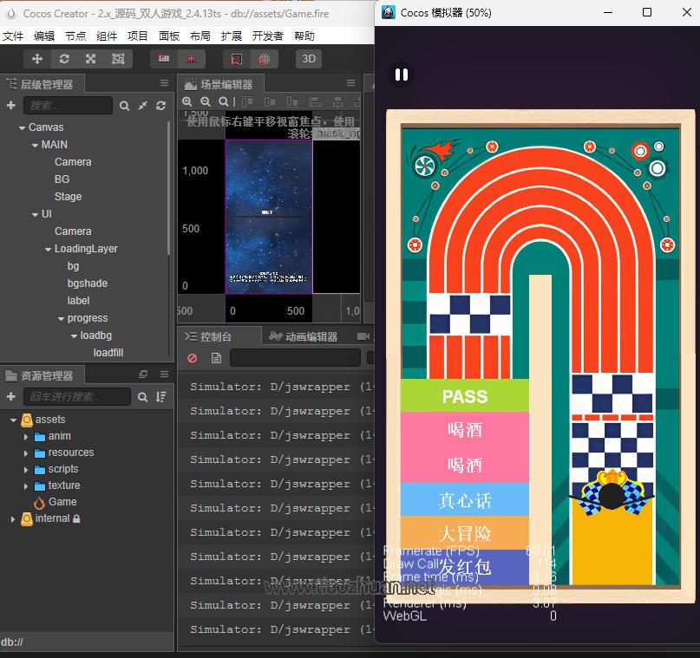The width and height of the screenshot is (700, 658).
Task: Pause the game in the simulator
Action: click(x=401, y=75)
